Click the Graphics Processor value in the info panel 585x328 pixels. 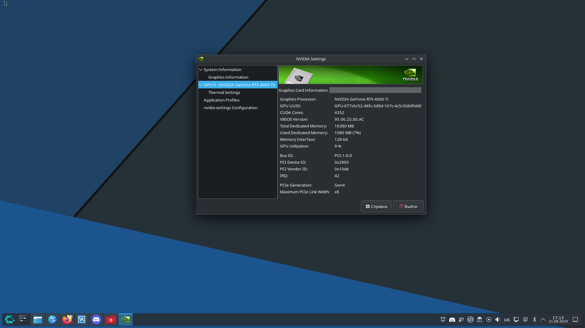361,99
